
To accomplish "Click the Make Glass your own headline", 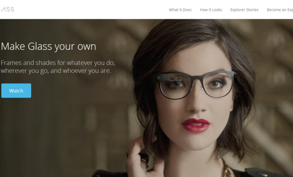I will click(x=48, y=46).
